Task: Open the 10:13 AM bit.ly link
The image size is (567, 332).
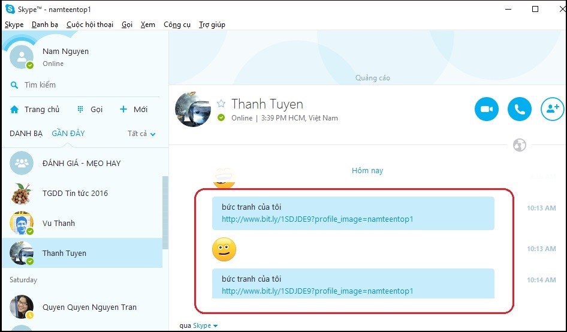Action: (317, 219)
